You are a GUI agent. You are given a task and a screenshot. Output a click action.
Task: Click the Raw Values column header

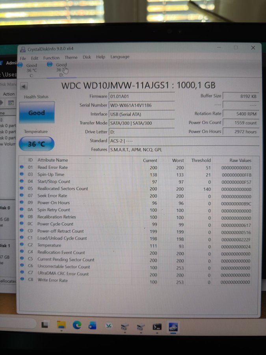tap(240, 161)
